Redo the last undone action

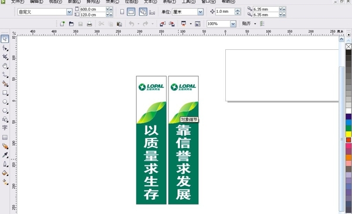[x=145, y=24]
